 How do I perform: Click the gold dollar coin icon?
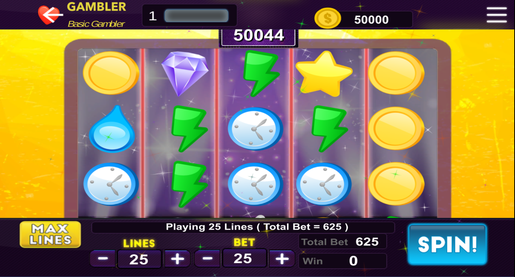(x=327, y=18)
